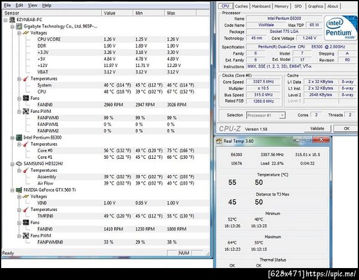Image resolution: width=359 pixels, height=280 pixels.
Task: Open the Processor #1 selection dropdown
Action: pos(282,115)
